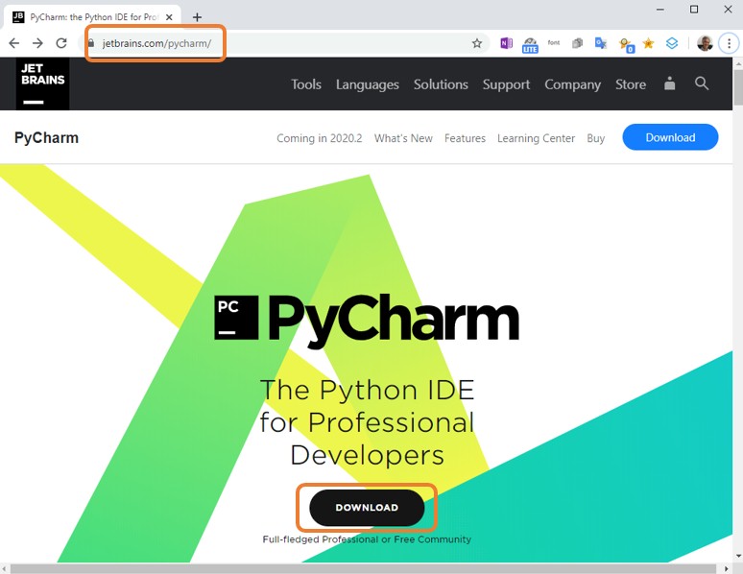Open the Store menu item
The width and height of the screenshot is (743, 574).
[631, 84]
